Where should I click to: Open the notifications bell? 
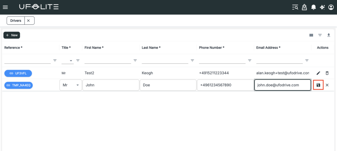pyautogui.click(x=314, y=7)
